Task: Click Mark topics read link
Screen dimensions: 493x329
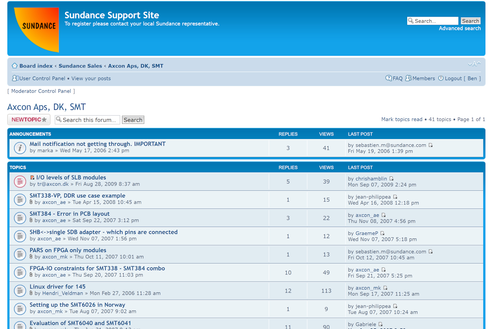Action: pos(402,119)
